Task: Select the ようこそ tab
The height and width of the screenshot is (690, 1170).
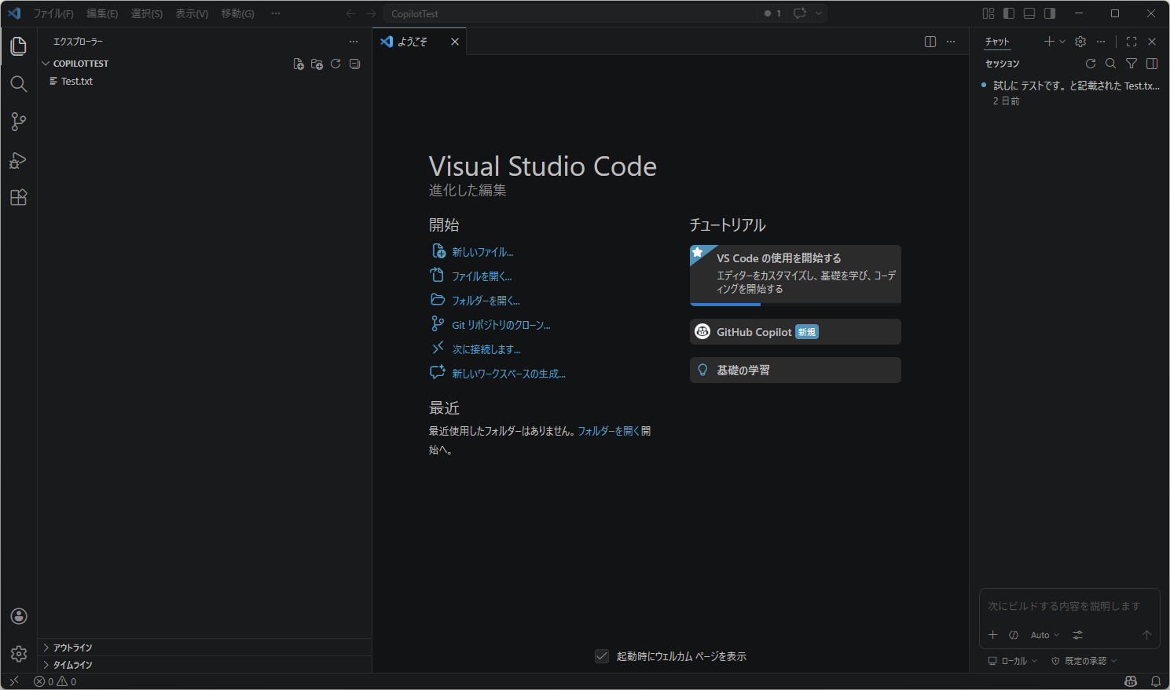Action: [413, 42]
